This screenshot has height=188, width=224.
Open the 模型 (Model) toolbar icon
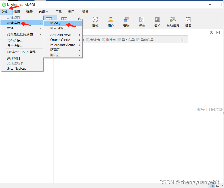(x=188, y=22)
